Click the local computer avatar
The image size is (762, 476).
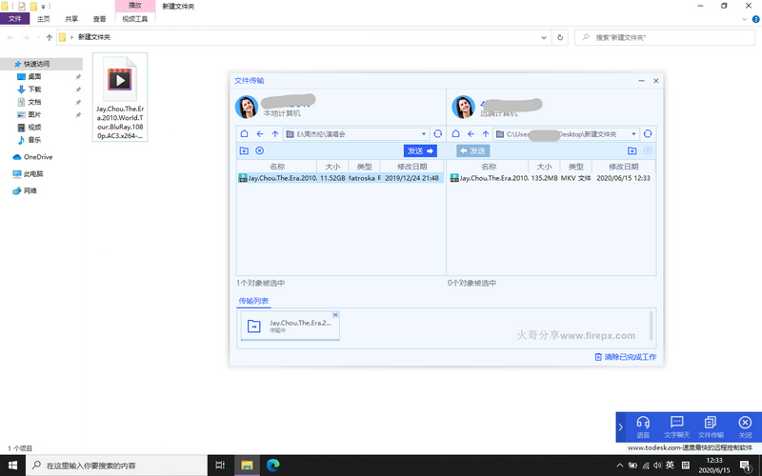coord(247,107)
